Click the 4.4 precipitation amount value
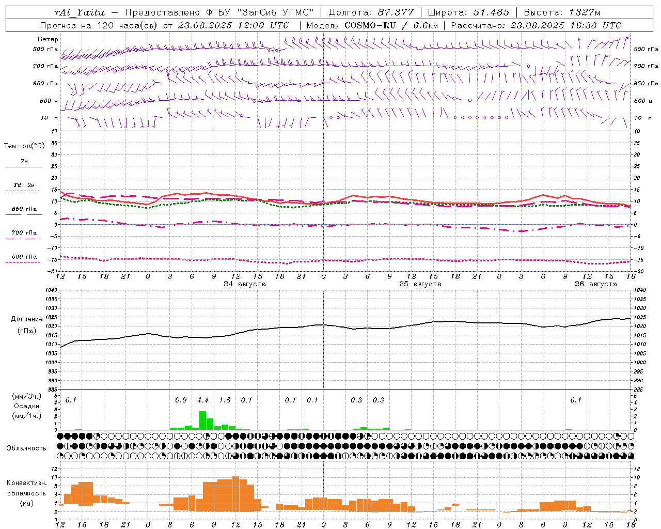The image size is (661, 529). [203, 400]
